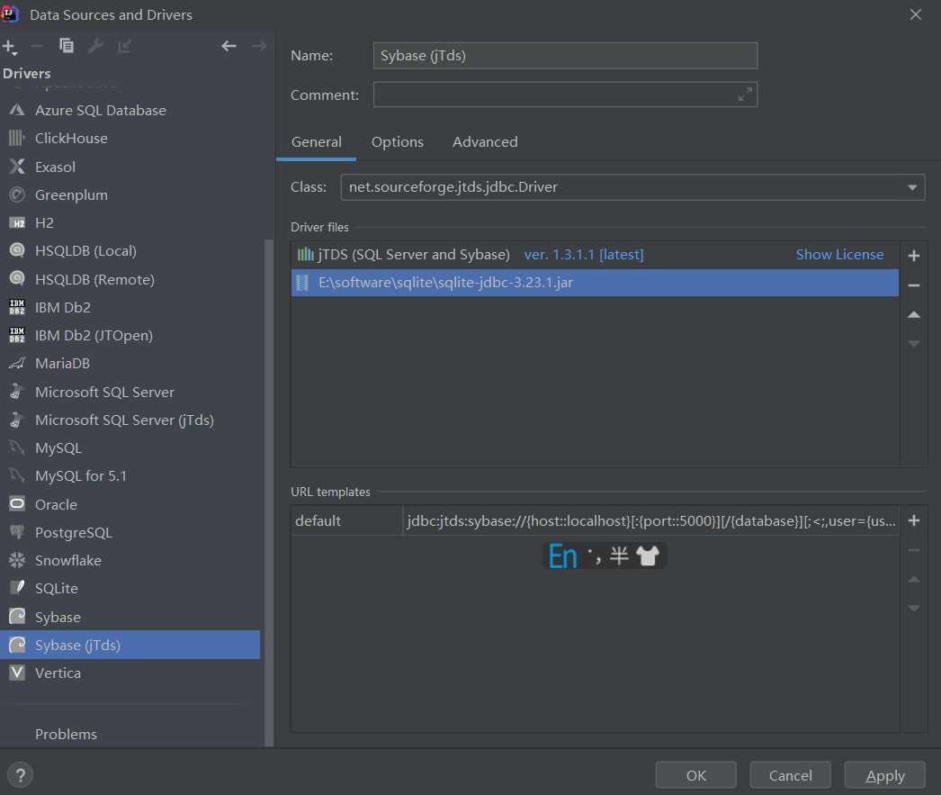Image resolution: width=941 pixels, height=795 pixels.
Task: Expand the Comment field with expand icon
Action: click(745, 95)
